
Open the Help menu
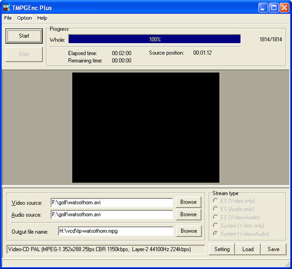(x=42, y=18)
